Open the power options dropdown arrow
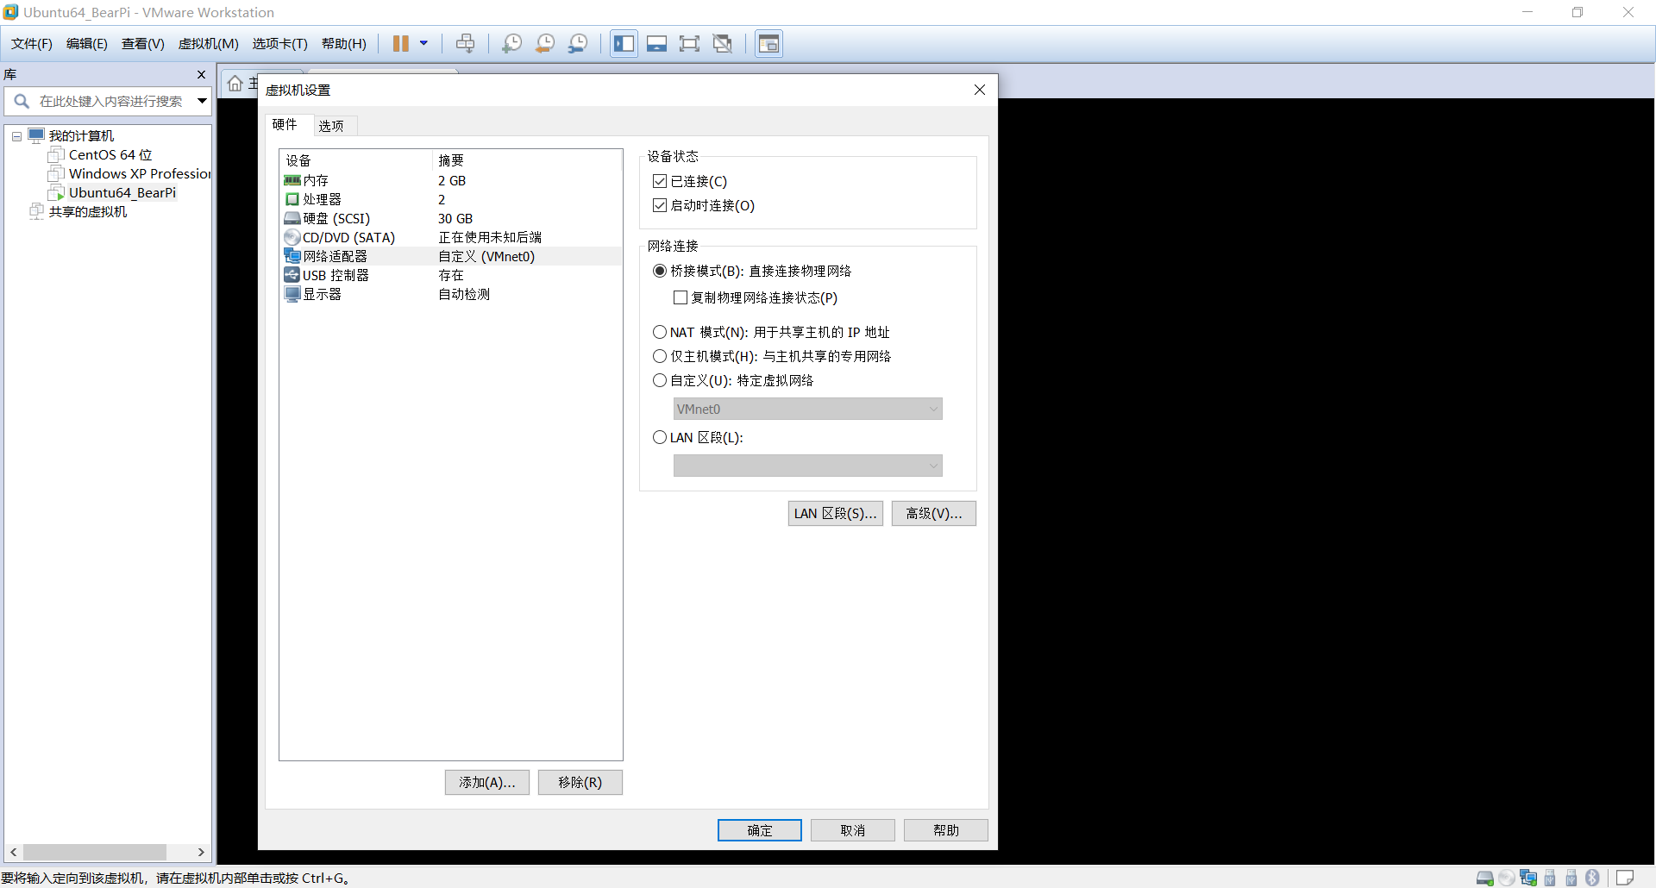The image size is (1656, 888). click(423, 43)
